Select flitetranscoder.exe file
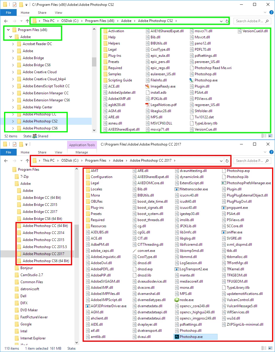Viewport: 275px width, 352px height. (x=191, y=189)
